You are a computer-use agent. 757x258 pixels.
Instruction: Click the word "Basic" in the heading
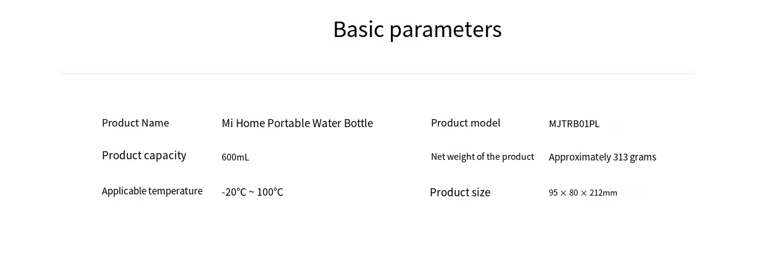point(358,30)
